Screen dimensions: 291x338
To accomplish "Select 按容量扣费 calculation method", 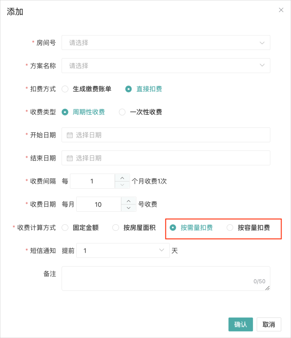I will click(x=230, y=227).
